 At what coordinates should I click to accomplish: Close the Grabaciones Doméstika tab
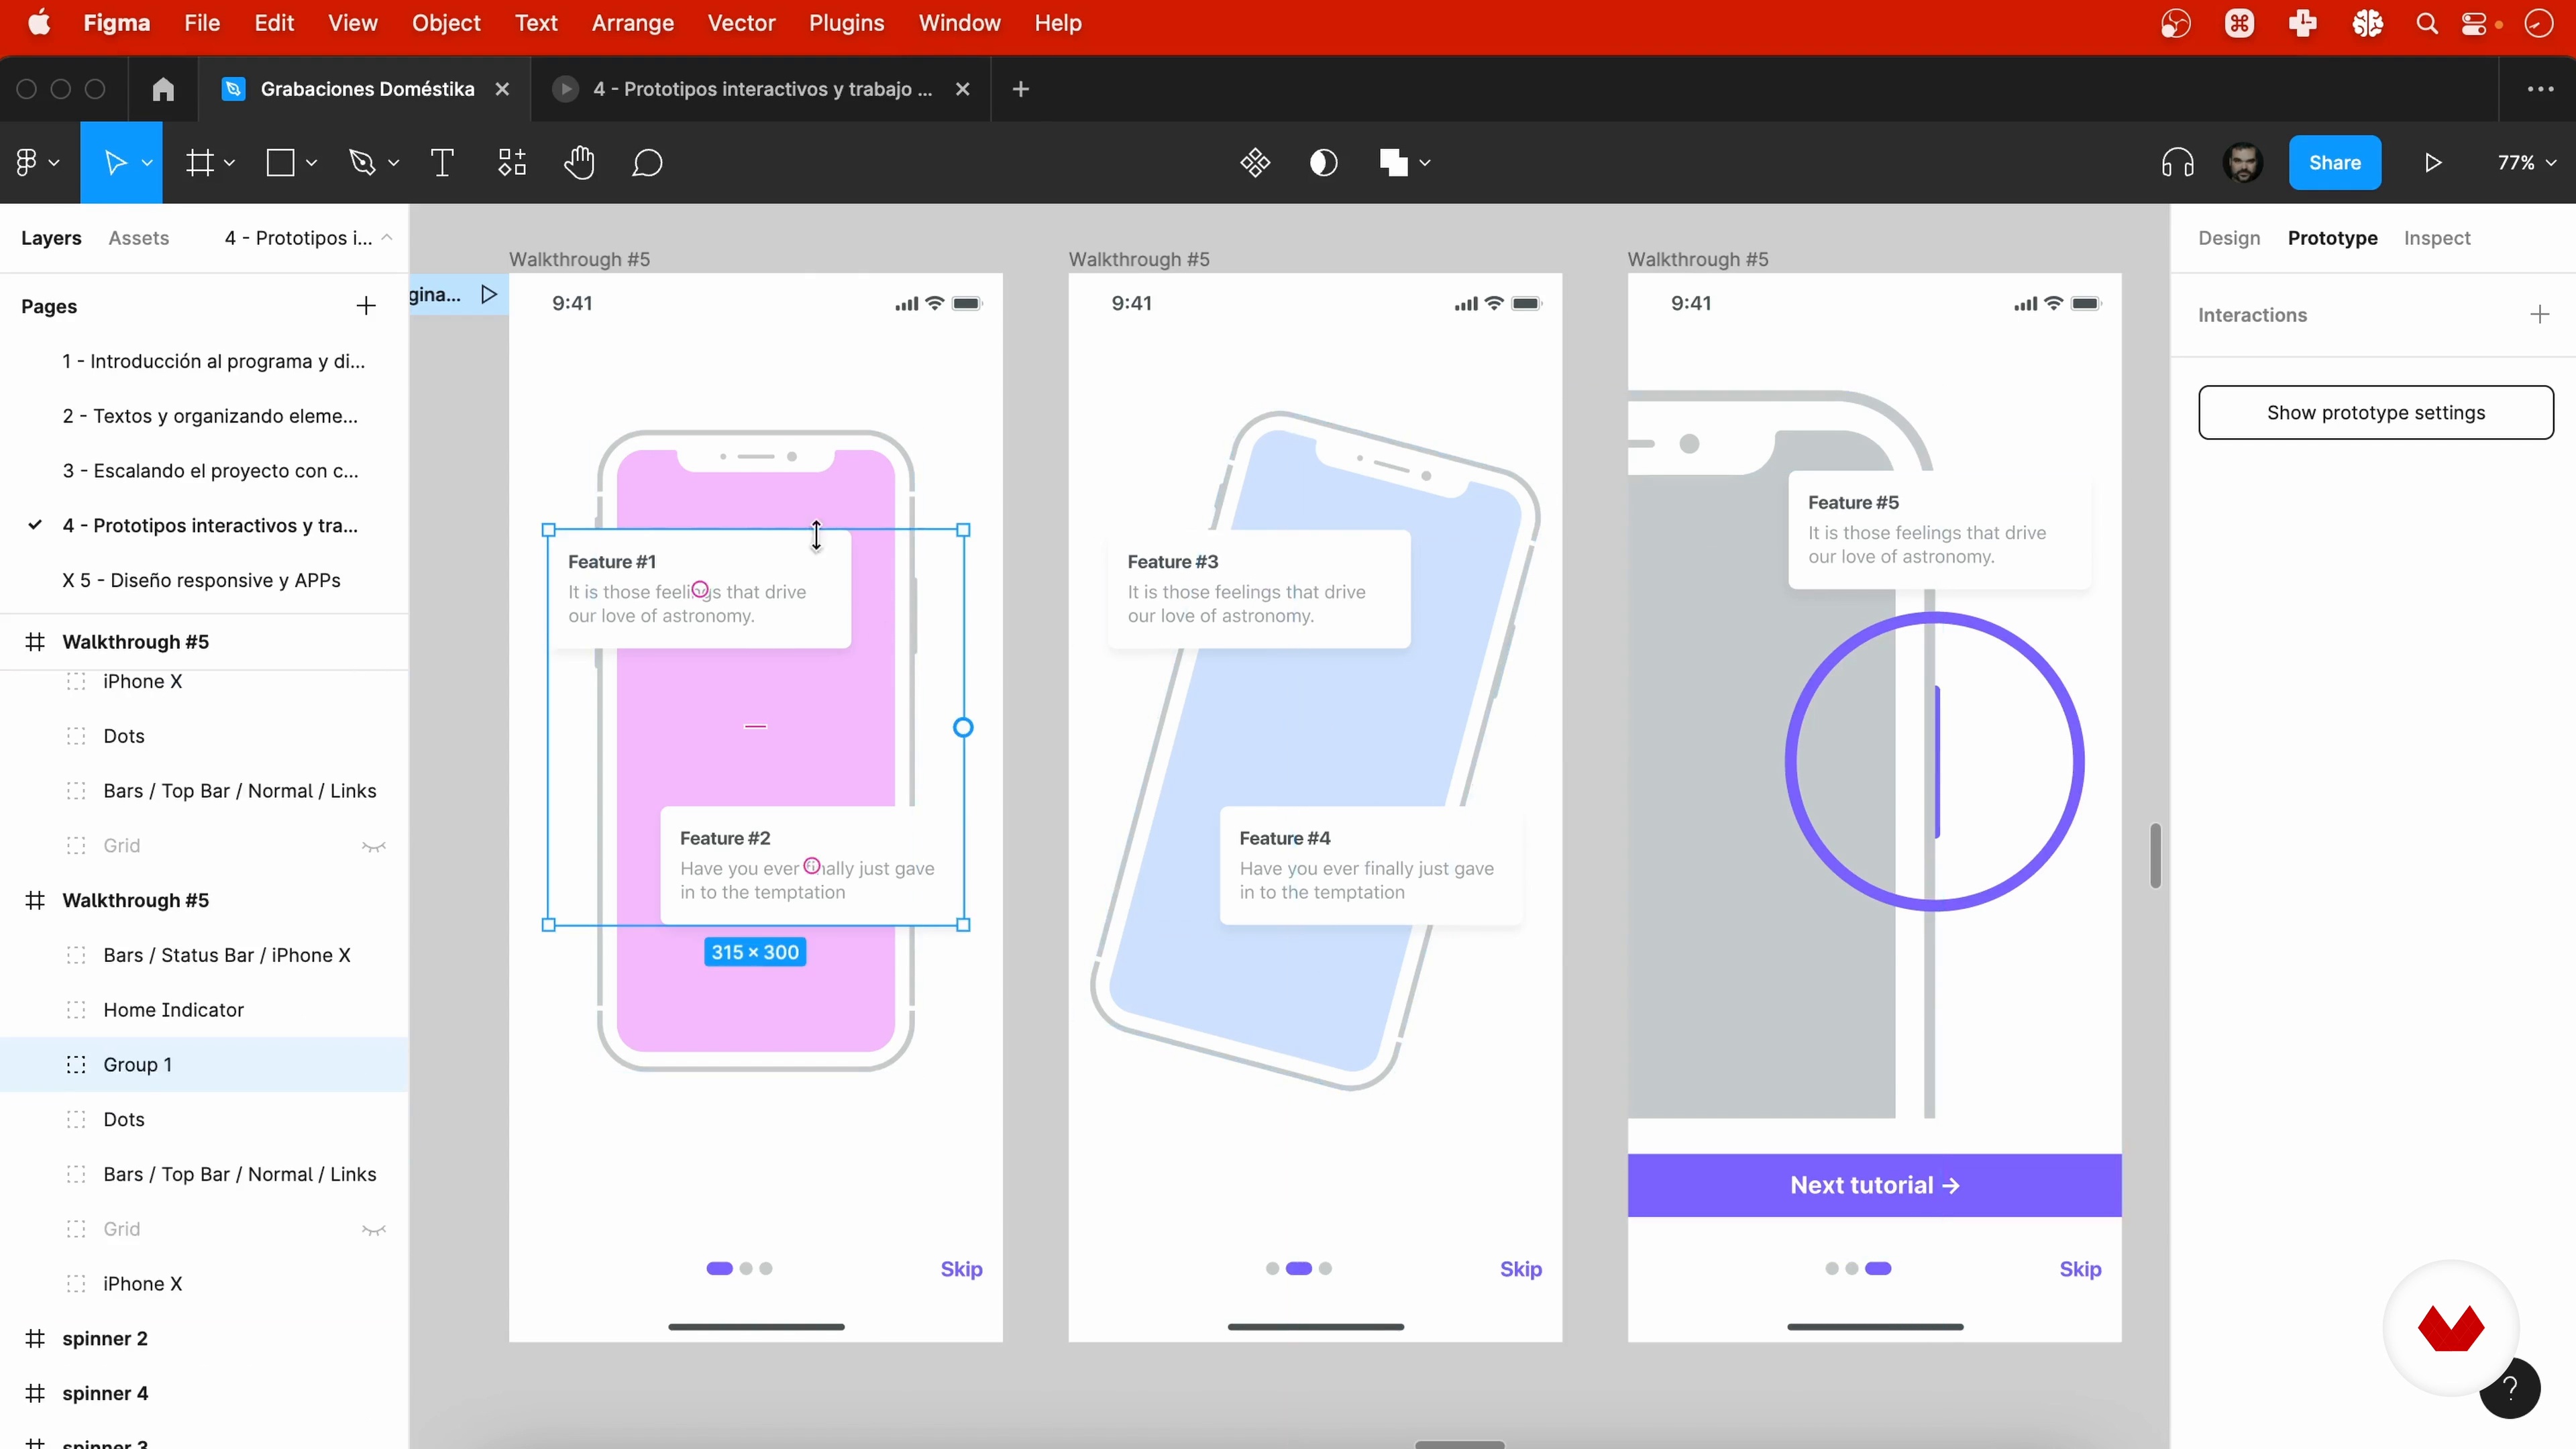point(502,89)
